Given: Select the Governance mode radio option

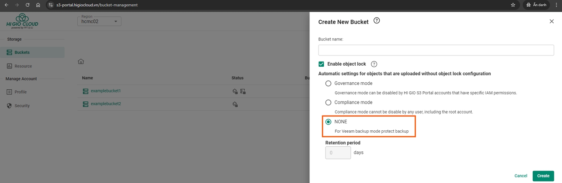Looking at the screenshot, I should 328,83.
